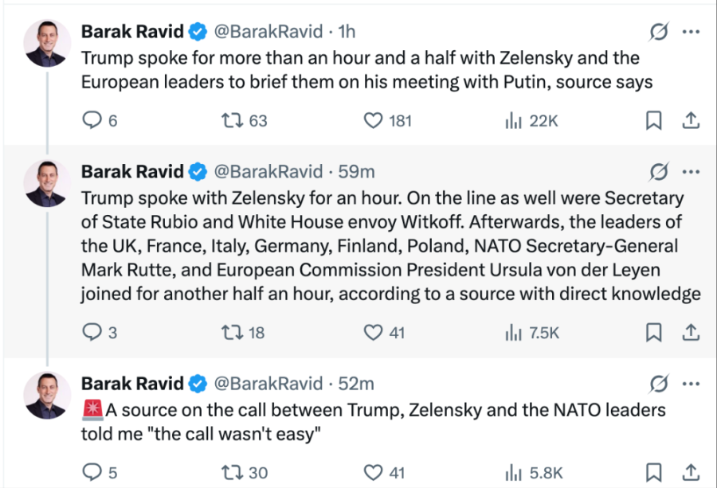Repost the tweet with 18 reposts
Image resolution: width=717 pixels, height=488 pixels.
click(231, 332)
